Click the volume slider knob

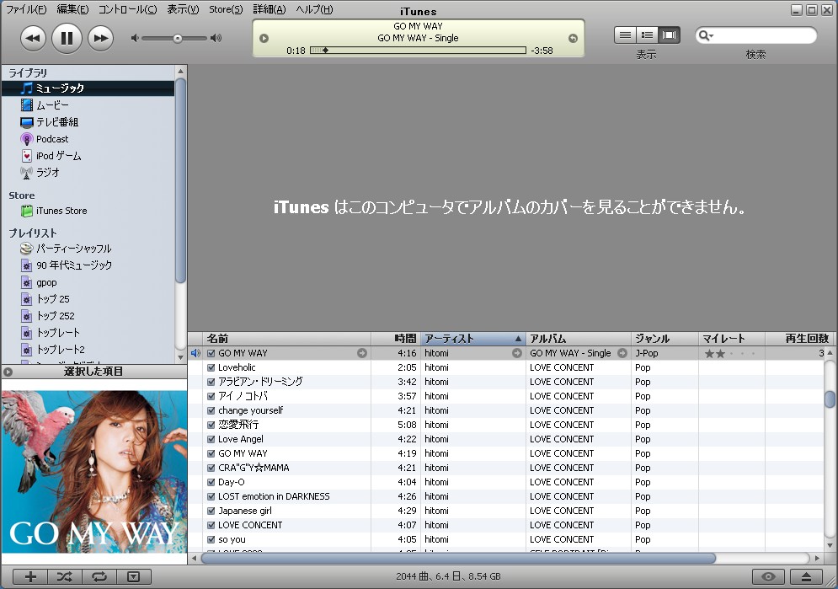[178, 39]
